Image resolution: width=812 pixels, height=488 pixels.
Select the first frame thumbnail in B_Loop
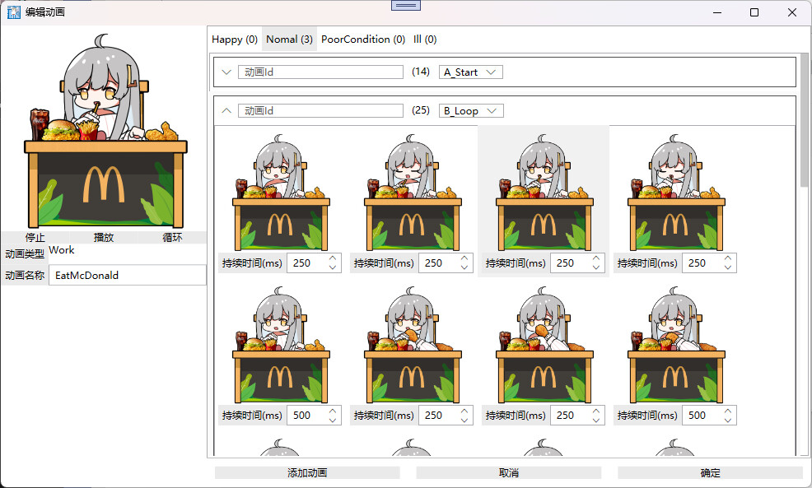(x=281, y=192)
